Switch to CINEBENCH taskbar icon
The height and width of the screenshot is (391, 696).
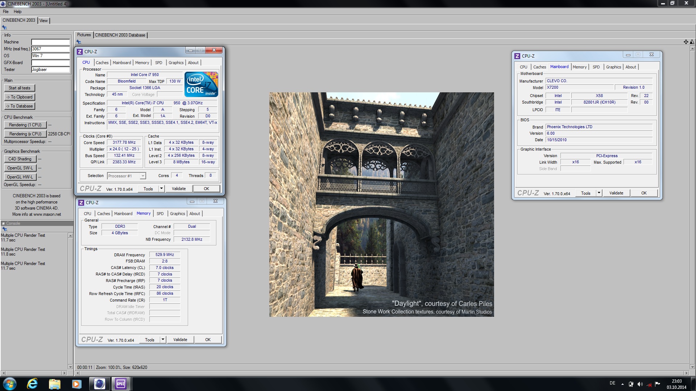(99, 384)
